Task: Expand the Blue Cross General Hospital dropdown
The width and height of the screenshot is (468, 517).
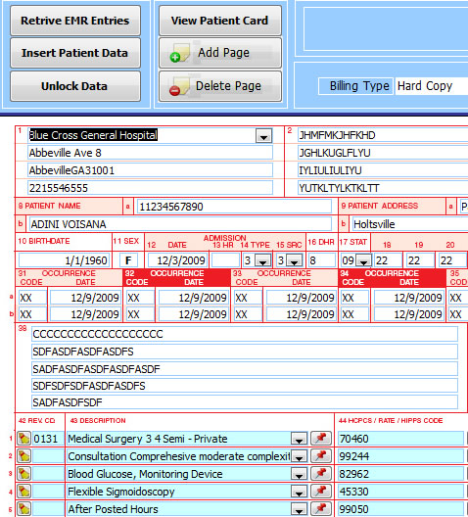Action: tap(263, 136)
